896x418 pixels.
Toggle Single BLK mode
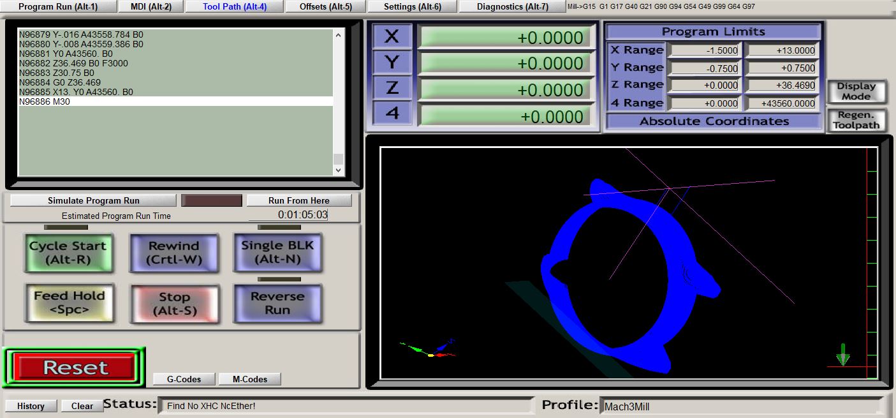coord(277,252)
